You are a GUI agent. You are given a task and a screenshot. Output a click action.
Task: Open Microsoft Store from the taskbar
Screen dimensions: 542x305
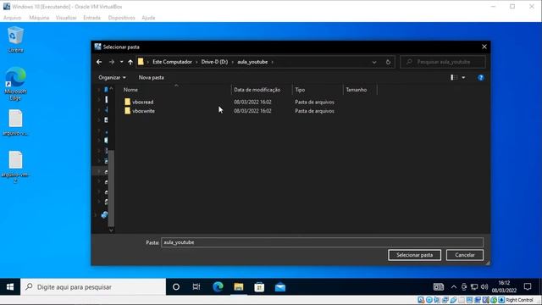pos(259,287)
